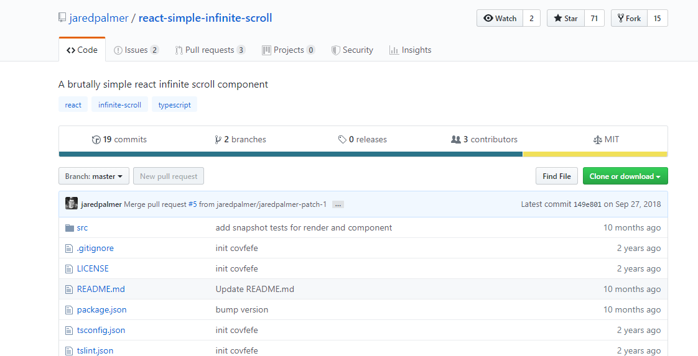Image resolution: width=698 pixels, height=356 pixels.
Task: Click the contributors people icon
Action: tap(456, 140)
